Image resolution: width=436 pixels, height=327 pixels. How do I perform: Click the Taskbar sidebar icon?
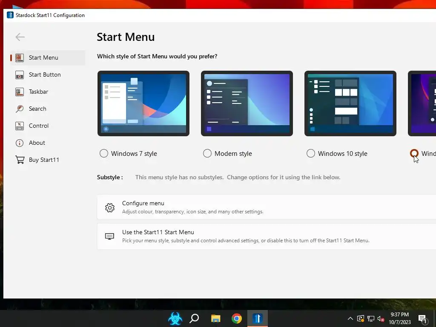(20, 92)
